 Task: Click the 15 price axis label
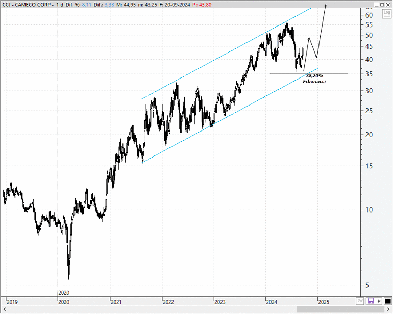pyautogui.click(x=369, y=166)
